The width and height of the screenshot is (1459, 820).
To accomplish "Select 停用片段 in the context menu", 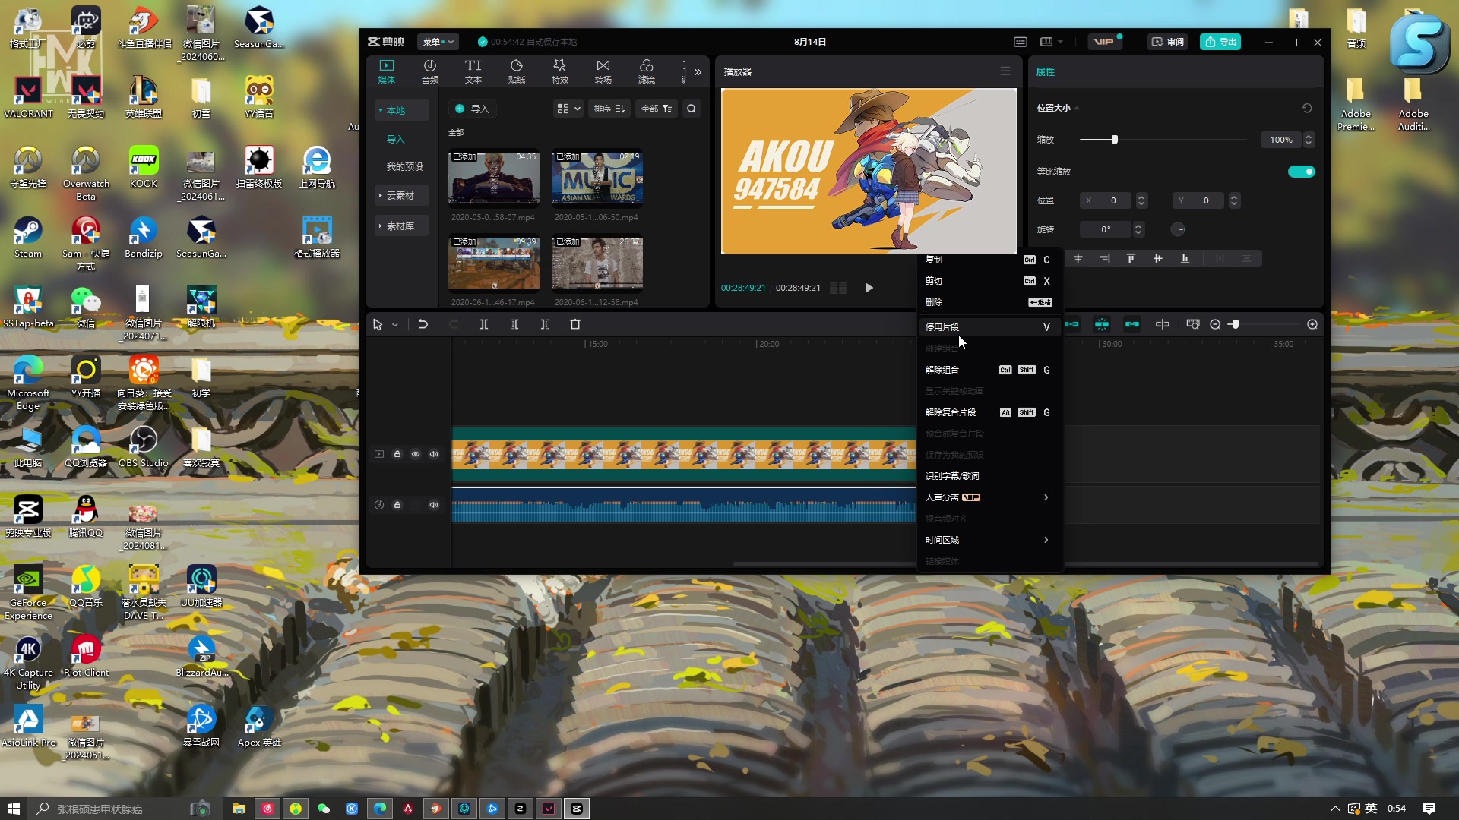I will [x=942, y=327].
